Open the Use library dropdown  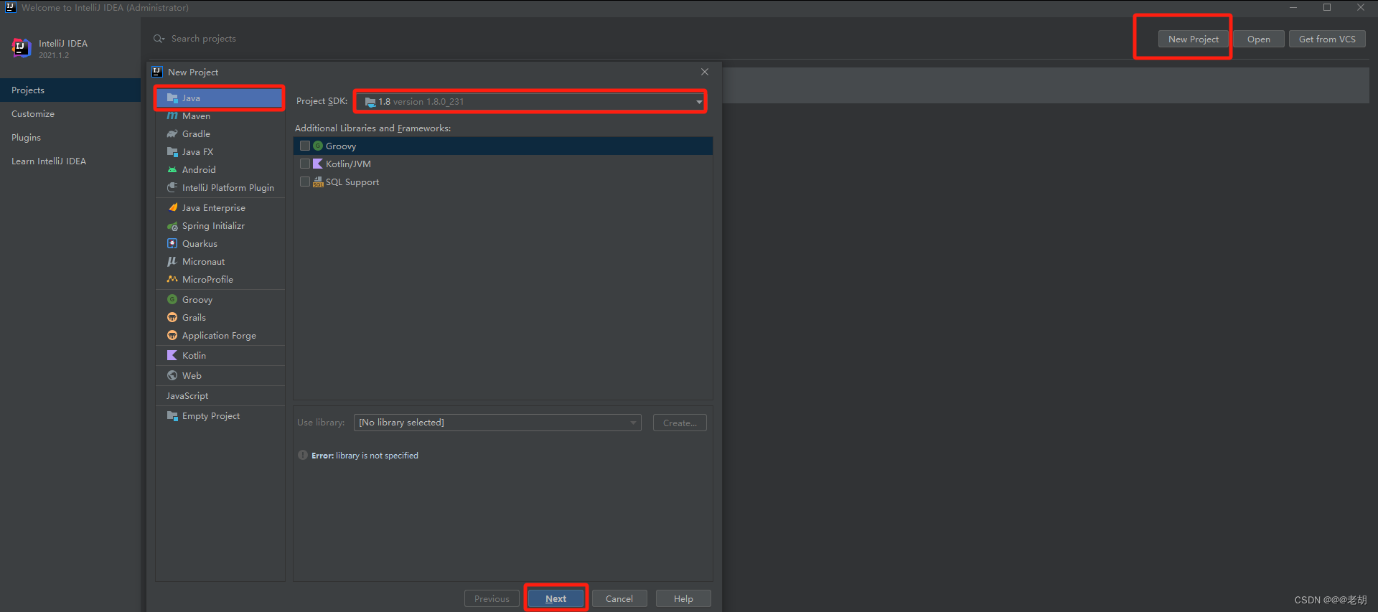tap(497, 423)
